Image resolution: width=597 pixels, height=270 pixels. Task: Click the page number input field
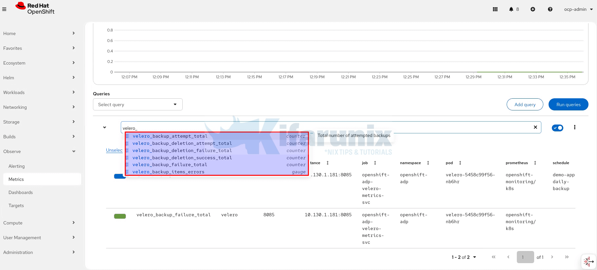coord(525,257)
